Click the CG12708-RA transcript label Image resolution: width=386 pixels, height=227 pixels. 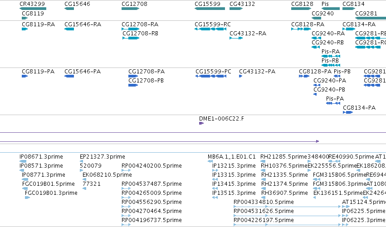140,24
